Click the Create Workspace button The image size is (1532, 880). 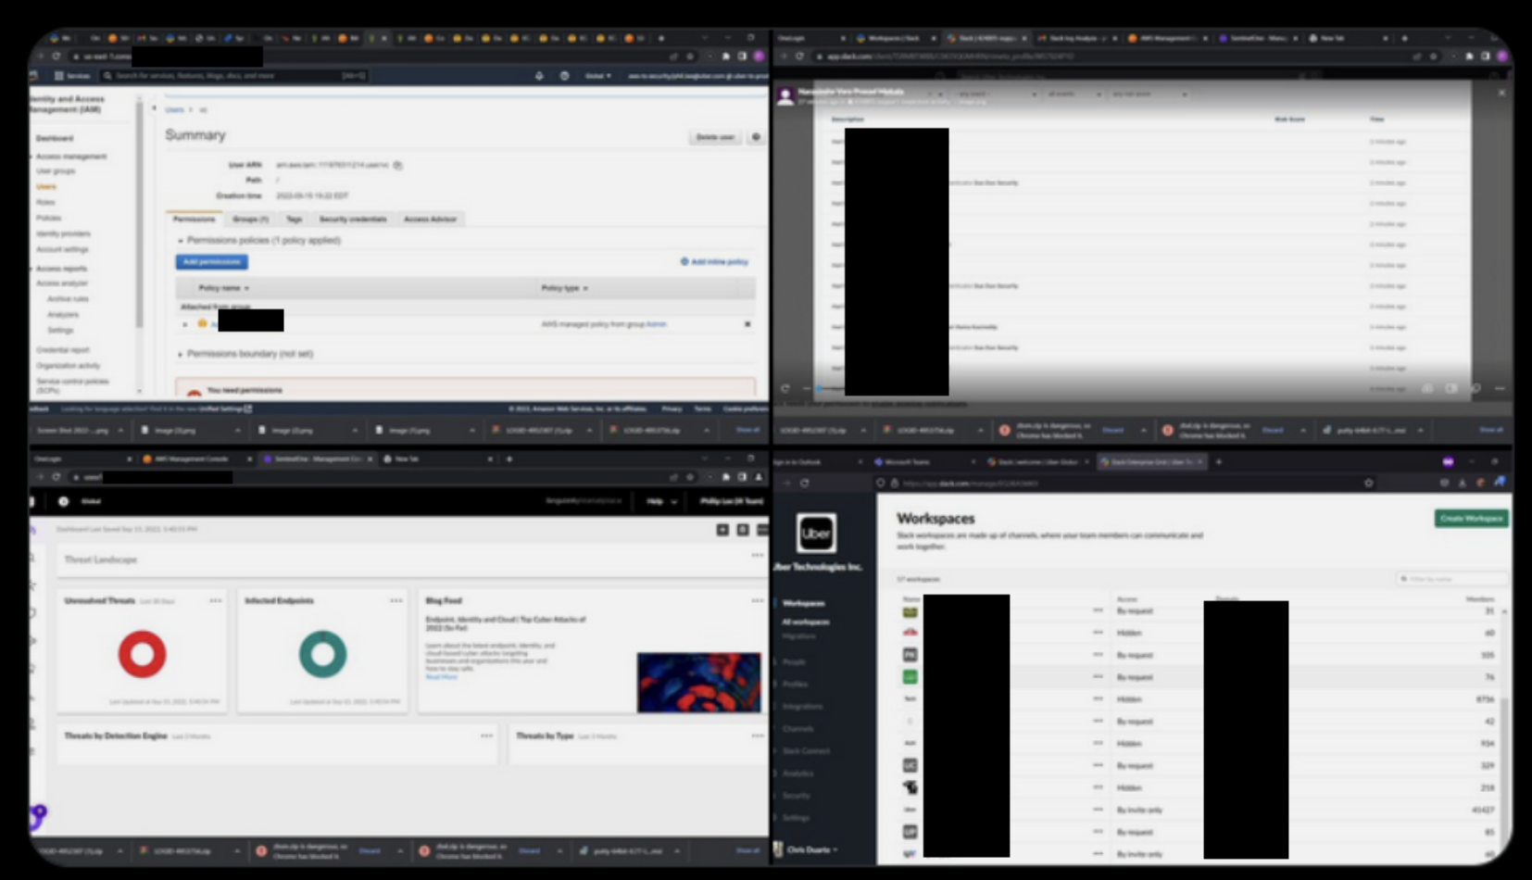1472,518
